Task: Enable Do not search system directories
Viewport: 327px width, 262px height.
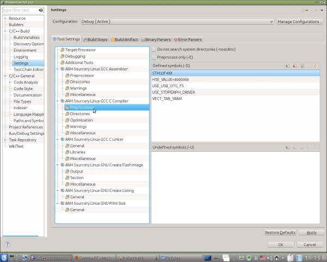Action: click(x=154, y=50)
